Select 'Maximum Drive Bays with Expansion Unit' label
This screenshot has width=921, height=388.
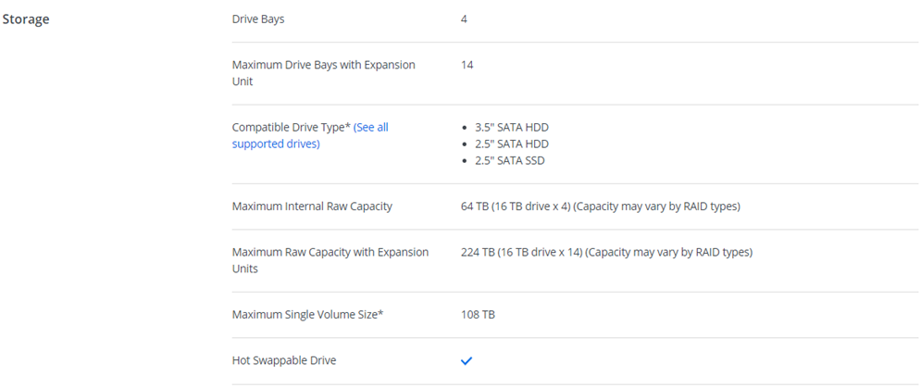(x=323, y=73)
